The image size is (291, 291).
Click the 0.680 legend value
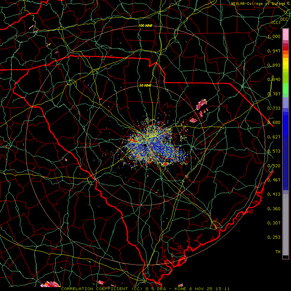pyautogui.click(x=274, y=123)
